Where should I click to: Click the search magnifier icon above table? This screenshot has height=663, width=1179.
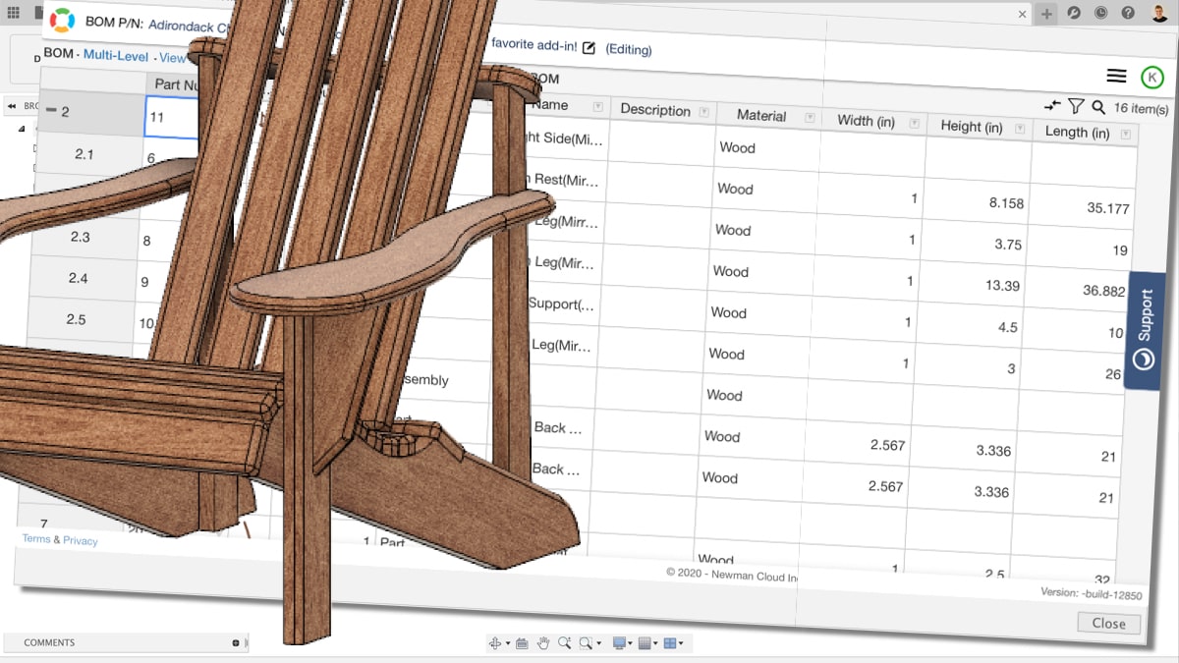tap(1098, 107)
